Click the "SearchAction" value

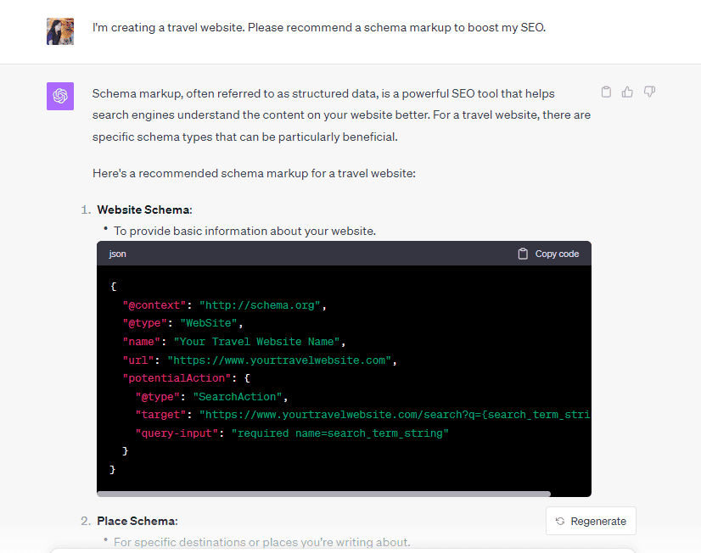(238, 397)
